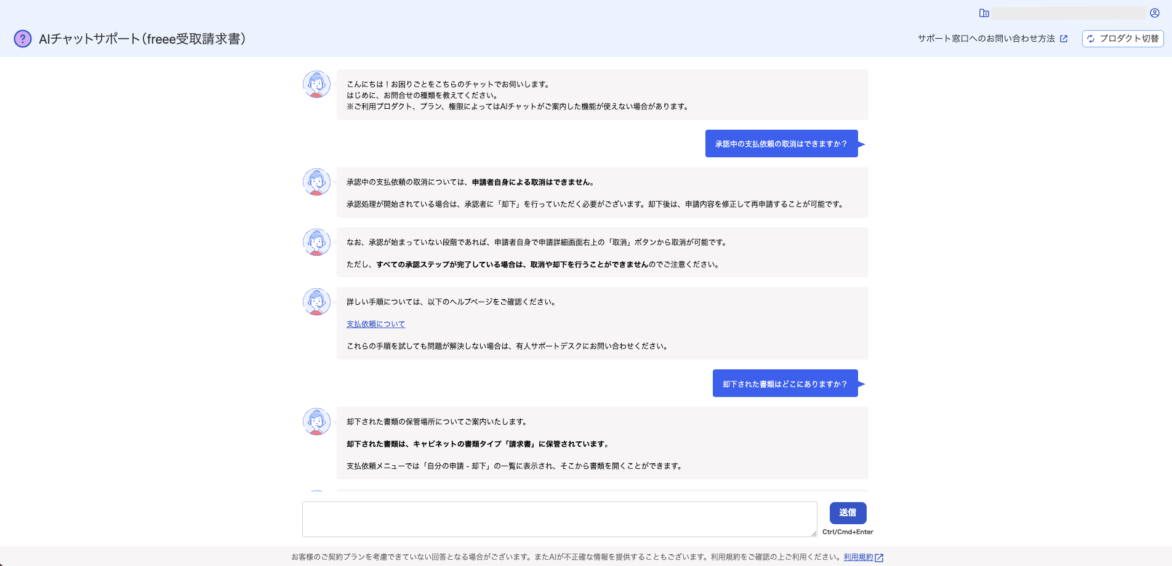Click user bubble 却下された書類はどこにありますか?
This screenshot has height=566, width=1172.
pyautogui.click(x=785, y=383)
